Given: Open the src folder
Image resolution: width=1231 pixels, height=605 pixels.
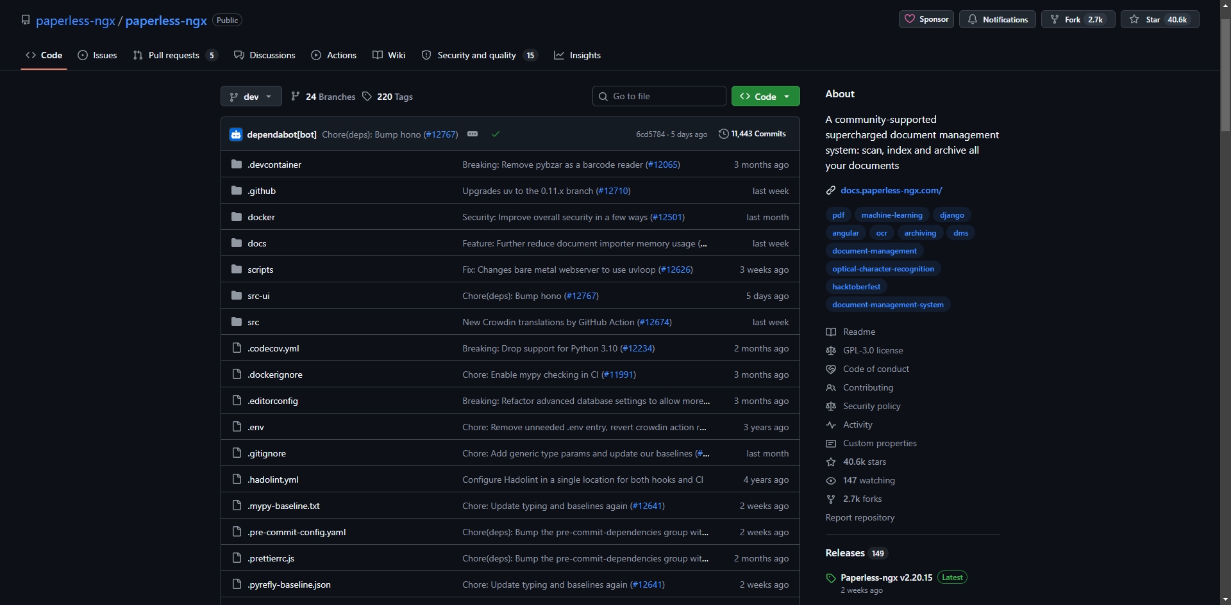Looking at the screenshot, I should (253, 322).
